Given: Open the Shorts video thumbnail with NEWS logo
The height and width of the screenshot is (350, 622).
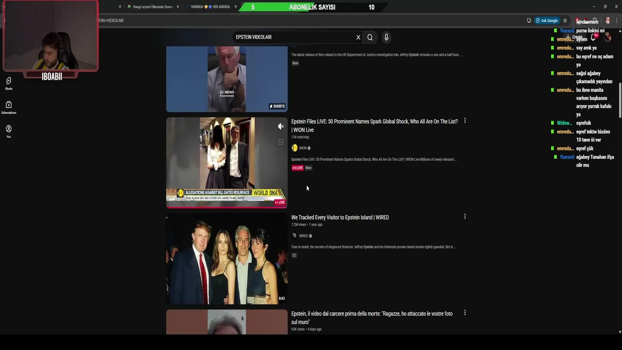Looking at the screenshot, I should point(227,79).
